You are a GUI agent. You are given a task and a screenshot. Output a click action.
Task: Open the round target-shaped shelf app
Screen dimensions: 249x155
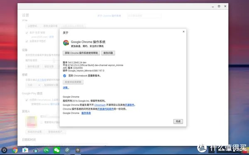tap(67, 150)
